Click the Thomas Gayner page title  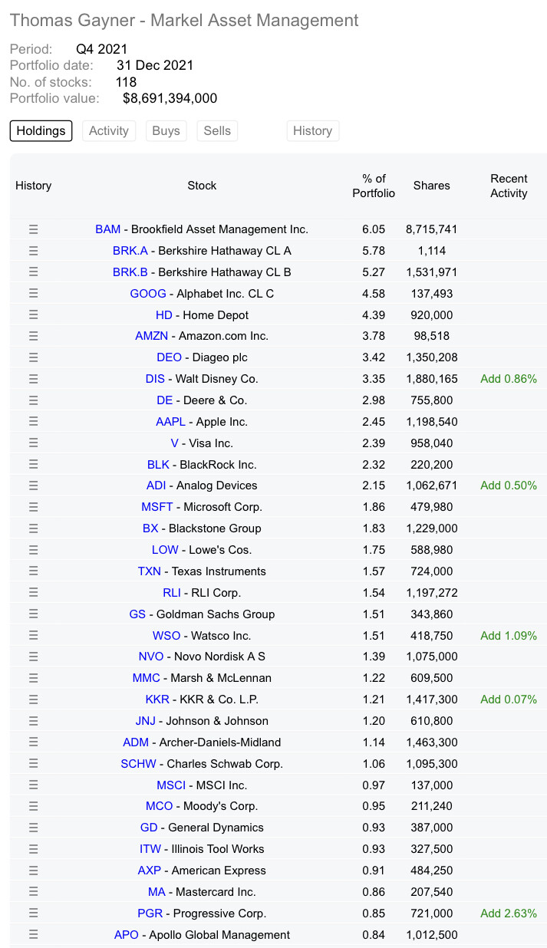[x=184, y=21]
